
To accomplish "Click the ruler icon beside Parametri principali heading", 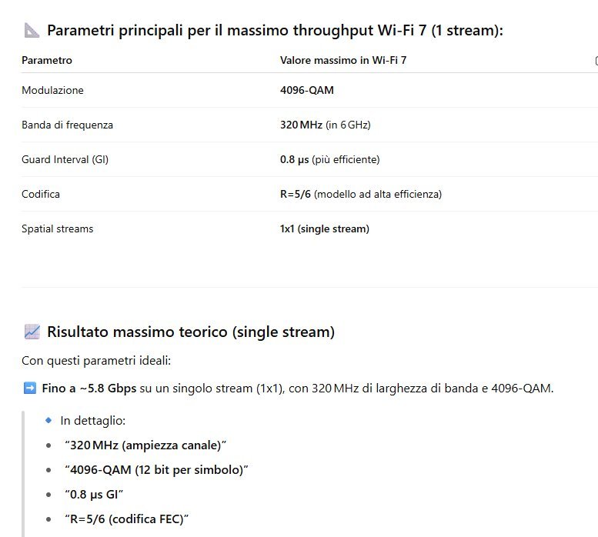I will click(x=32, y=30).
